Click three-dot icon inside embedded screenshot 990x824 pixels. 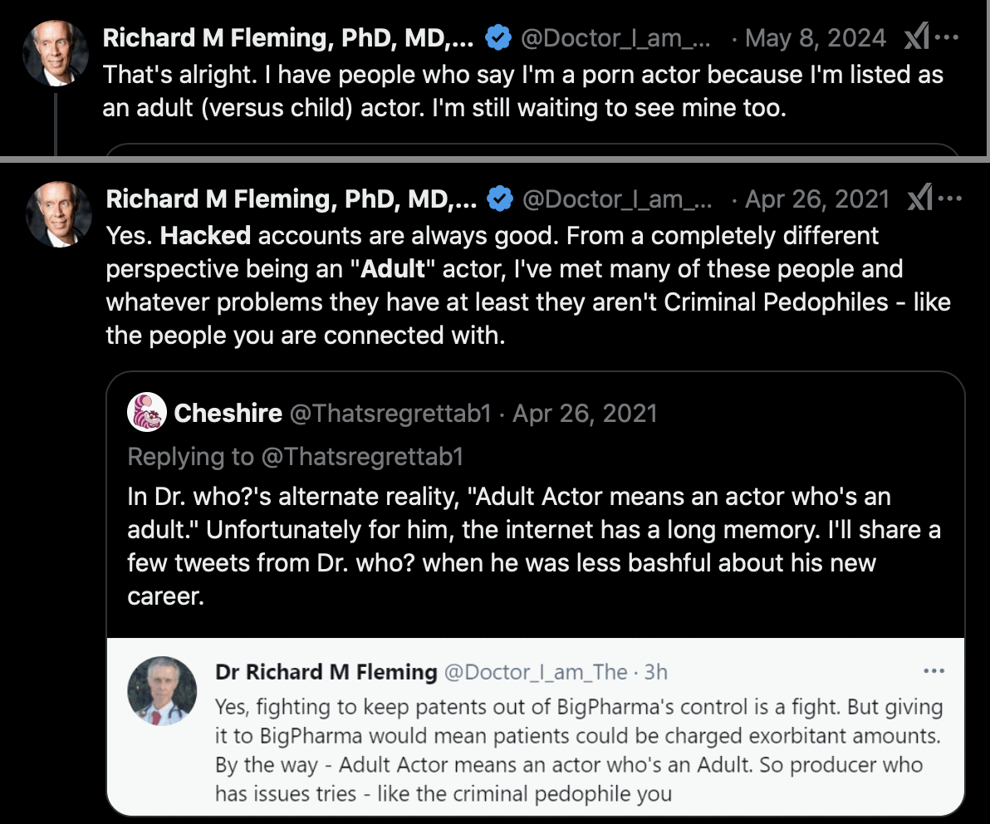click(934, 671)
